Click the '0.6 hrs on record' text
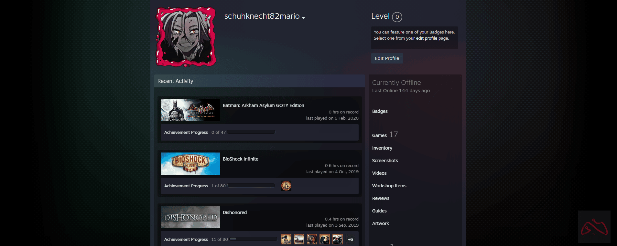 click(x=342, y=165)
